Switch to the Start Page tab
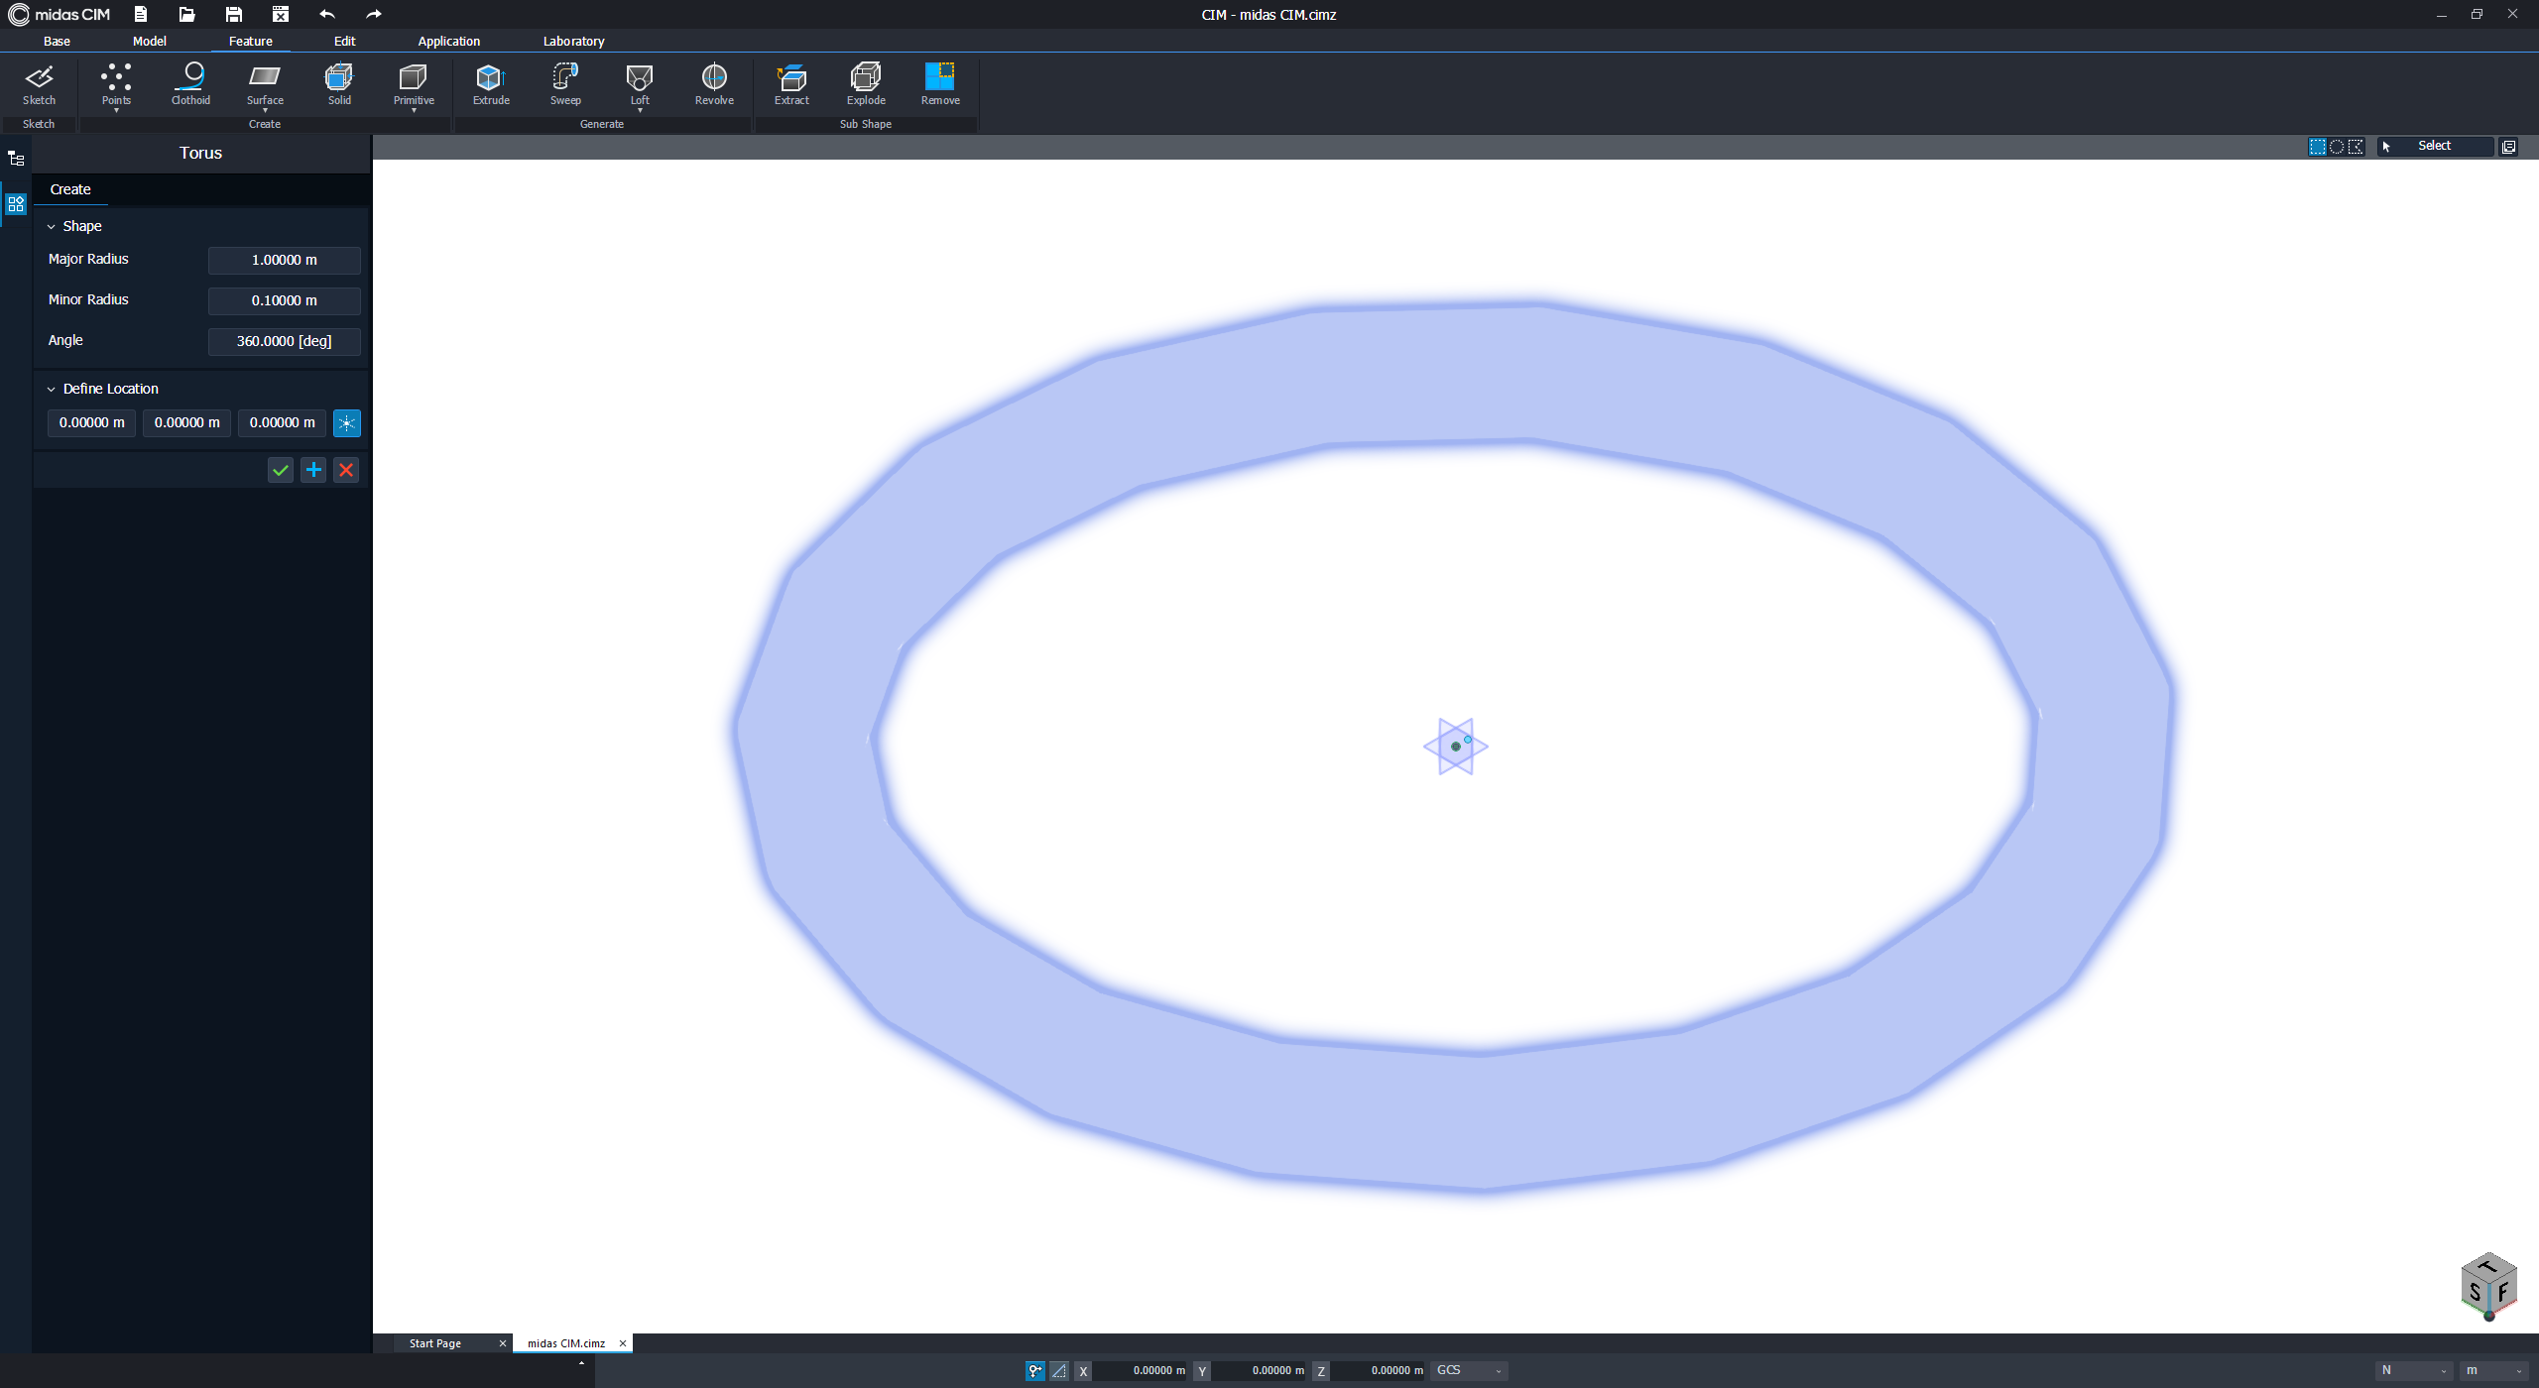 [435, 1343]
